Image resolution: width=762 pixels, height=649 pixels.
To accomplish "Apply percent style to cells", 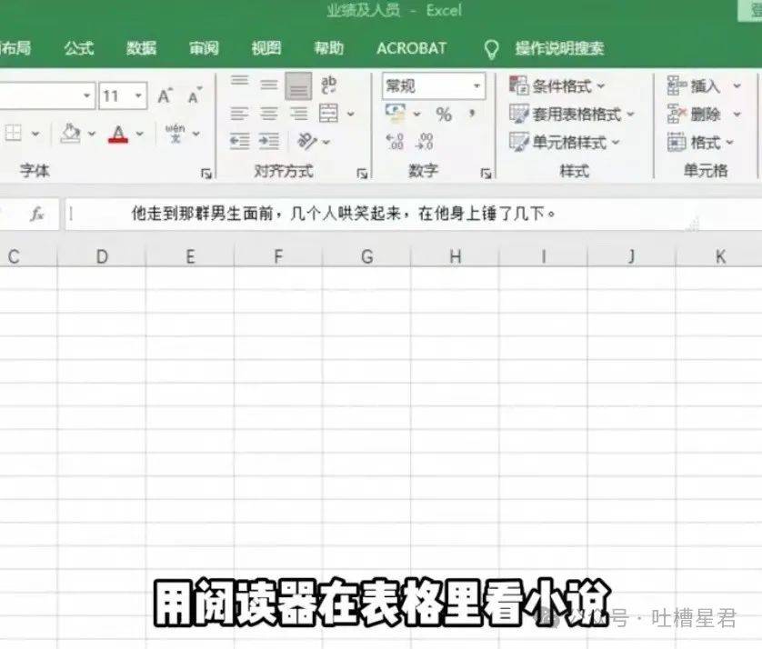I will coord(444,115).
